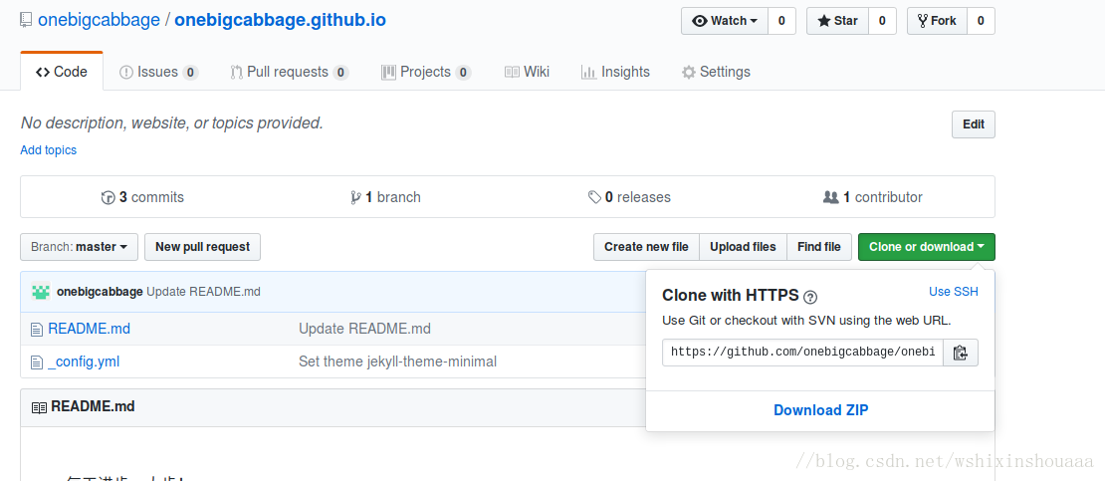Select the HTTPS clone URL field

coord(802,353)
